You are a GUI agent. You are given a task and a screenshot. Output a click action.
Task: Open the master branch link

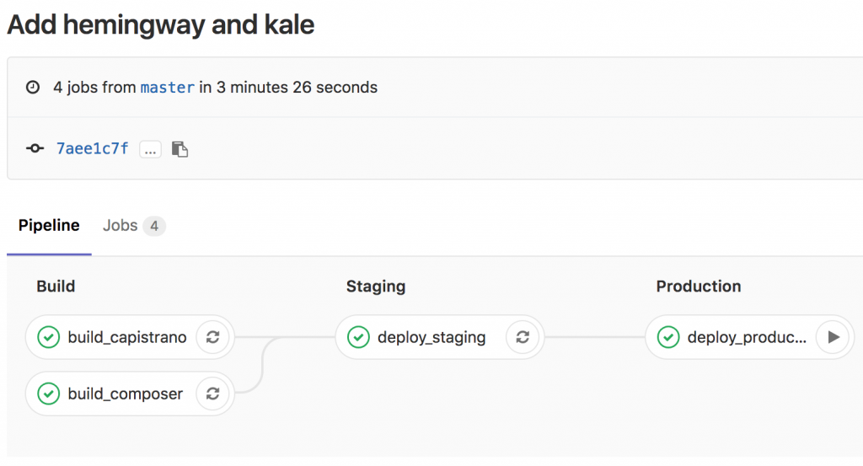168,88
